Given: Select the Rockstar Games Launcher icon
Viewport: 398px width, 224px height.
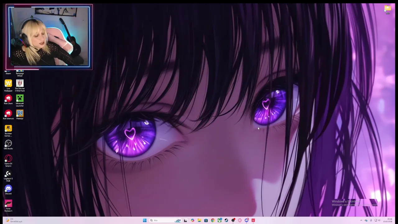Looking at the screenshot, I should (x=8, y=131).
